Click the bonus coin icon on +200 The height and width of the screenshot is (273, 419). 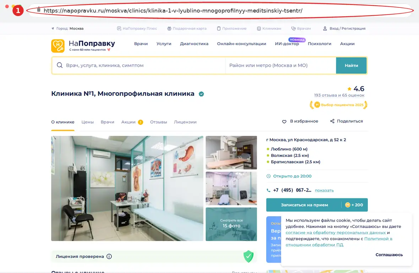(348, 205)
